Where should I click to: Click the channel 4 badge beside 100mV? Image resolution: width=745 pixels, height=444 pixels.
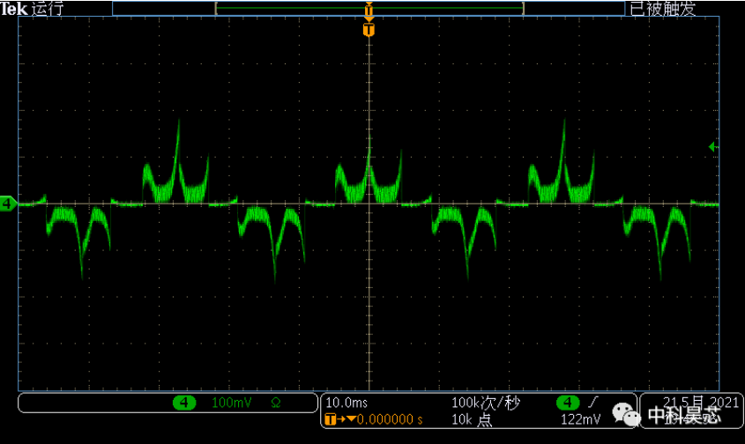[x=184, y=403]
